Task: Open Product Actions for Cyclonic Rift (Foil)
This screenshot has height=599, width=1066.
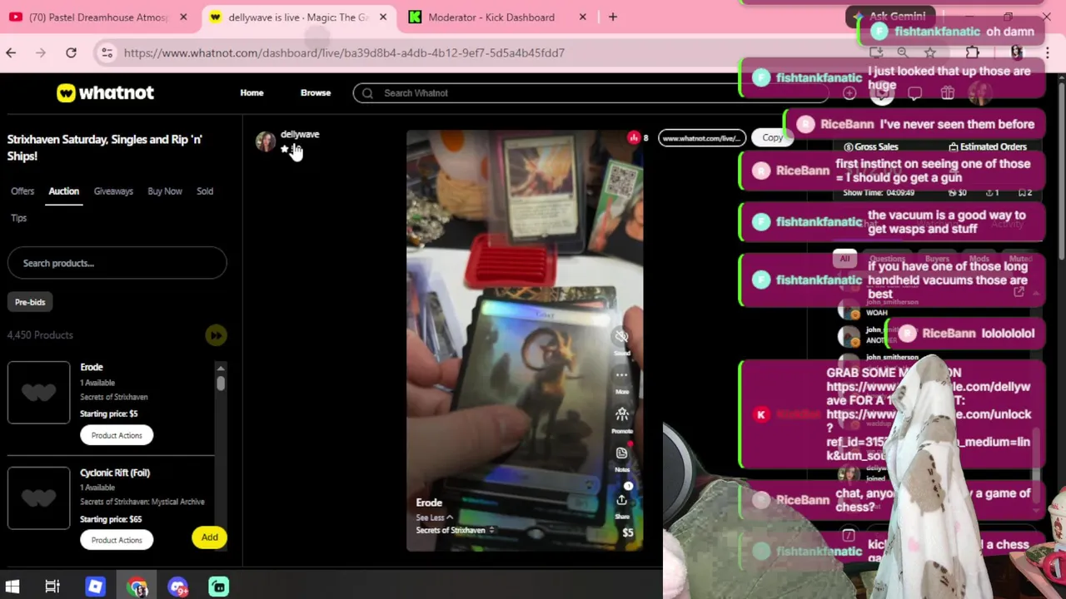Action: pos(117,540)
